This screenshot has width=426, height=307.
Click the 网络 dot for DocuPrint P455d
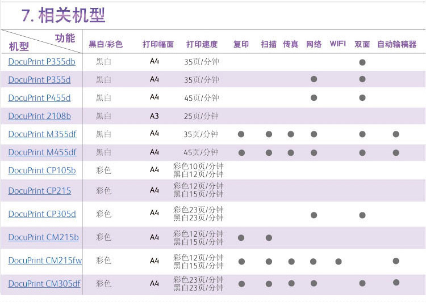coord(314,97)
